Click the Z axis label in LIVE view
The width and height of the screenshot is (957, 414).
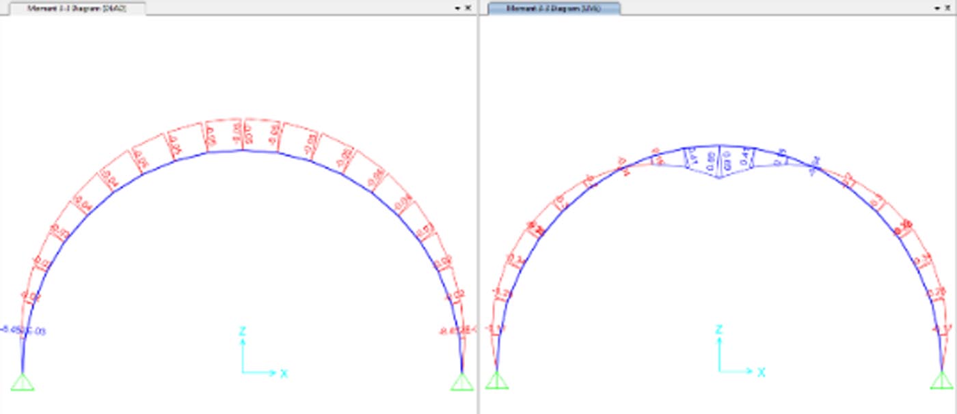coord(718,330)
